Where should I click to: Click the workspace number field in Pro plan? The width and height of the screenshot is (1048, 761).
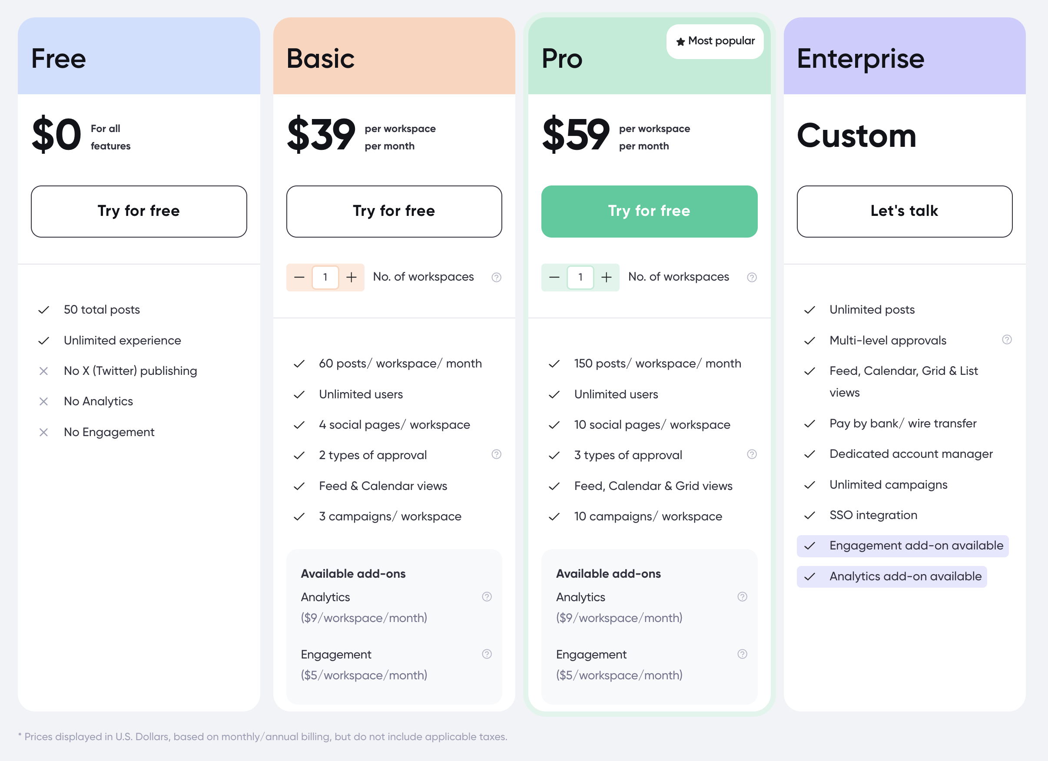[580, 277]
